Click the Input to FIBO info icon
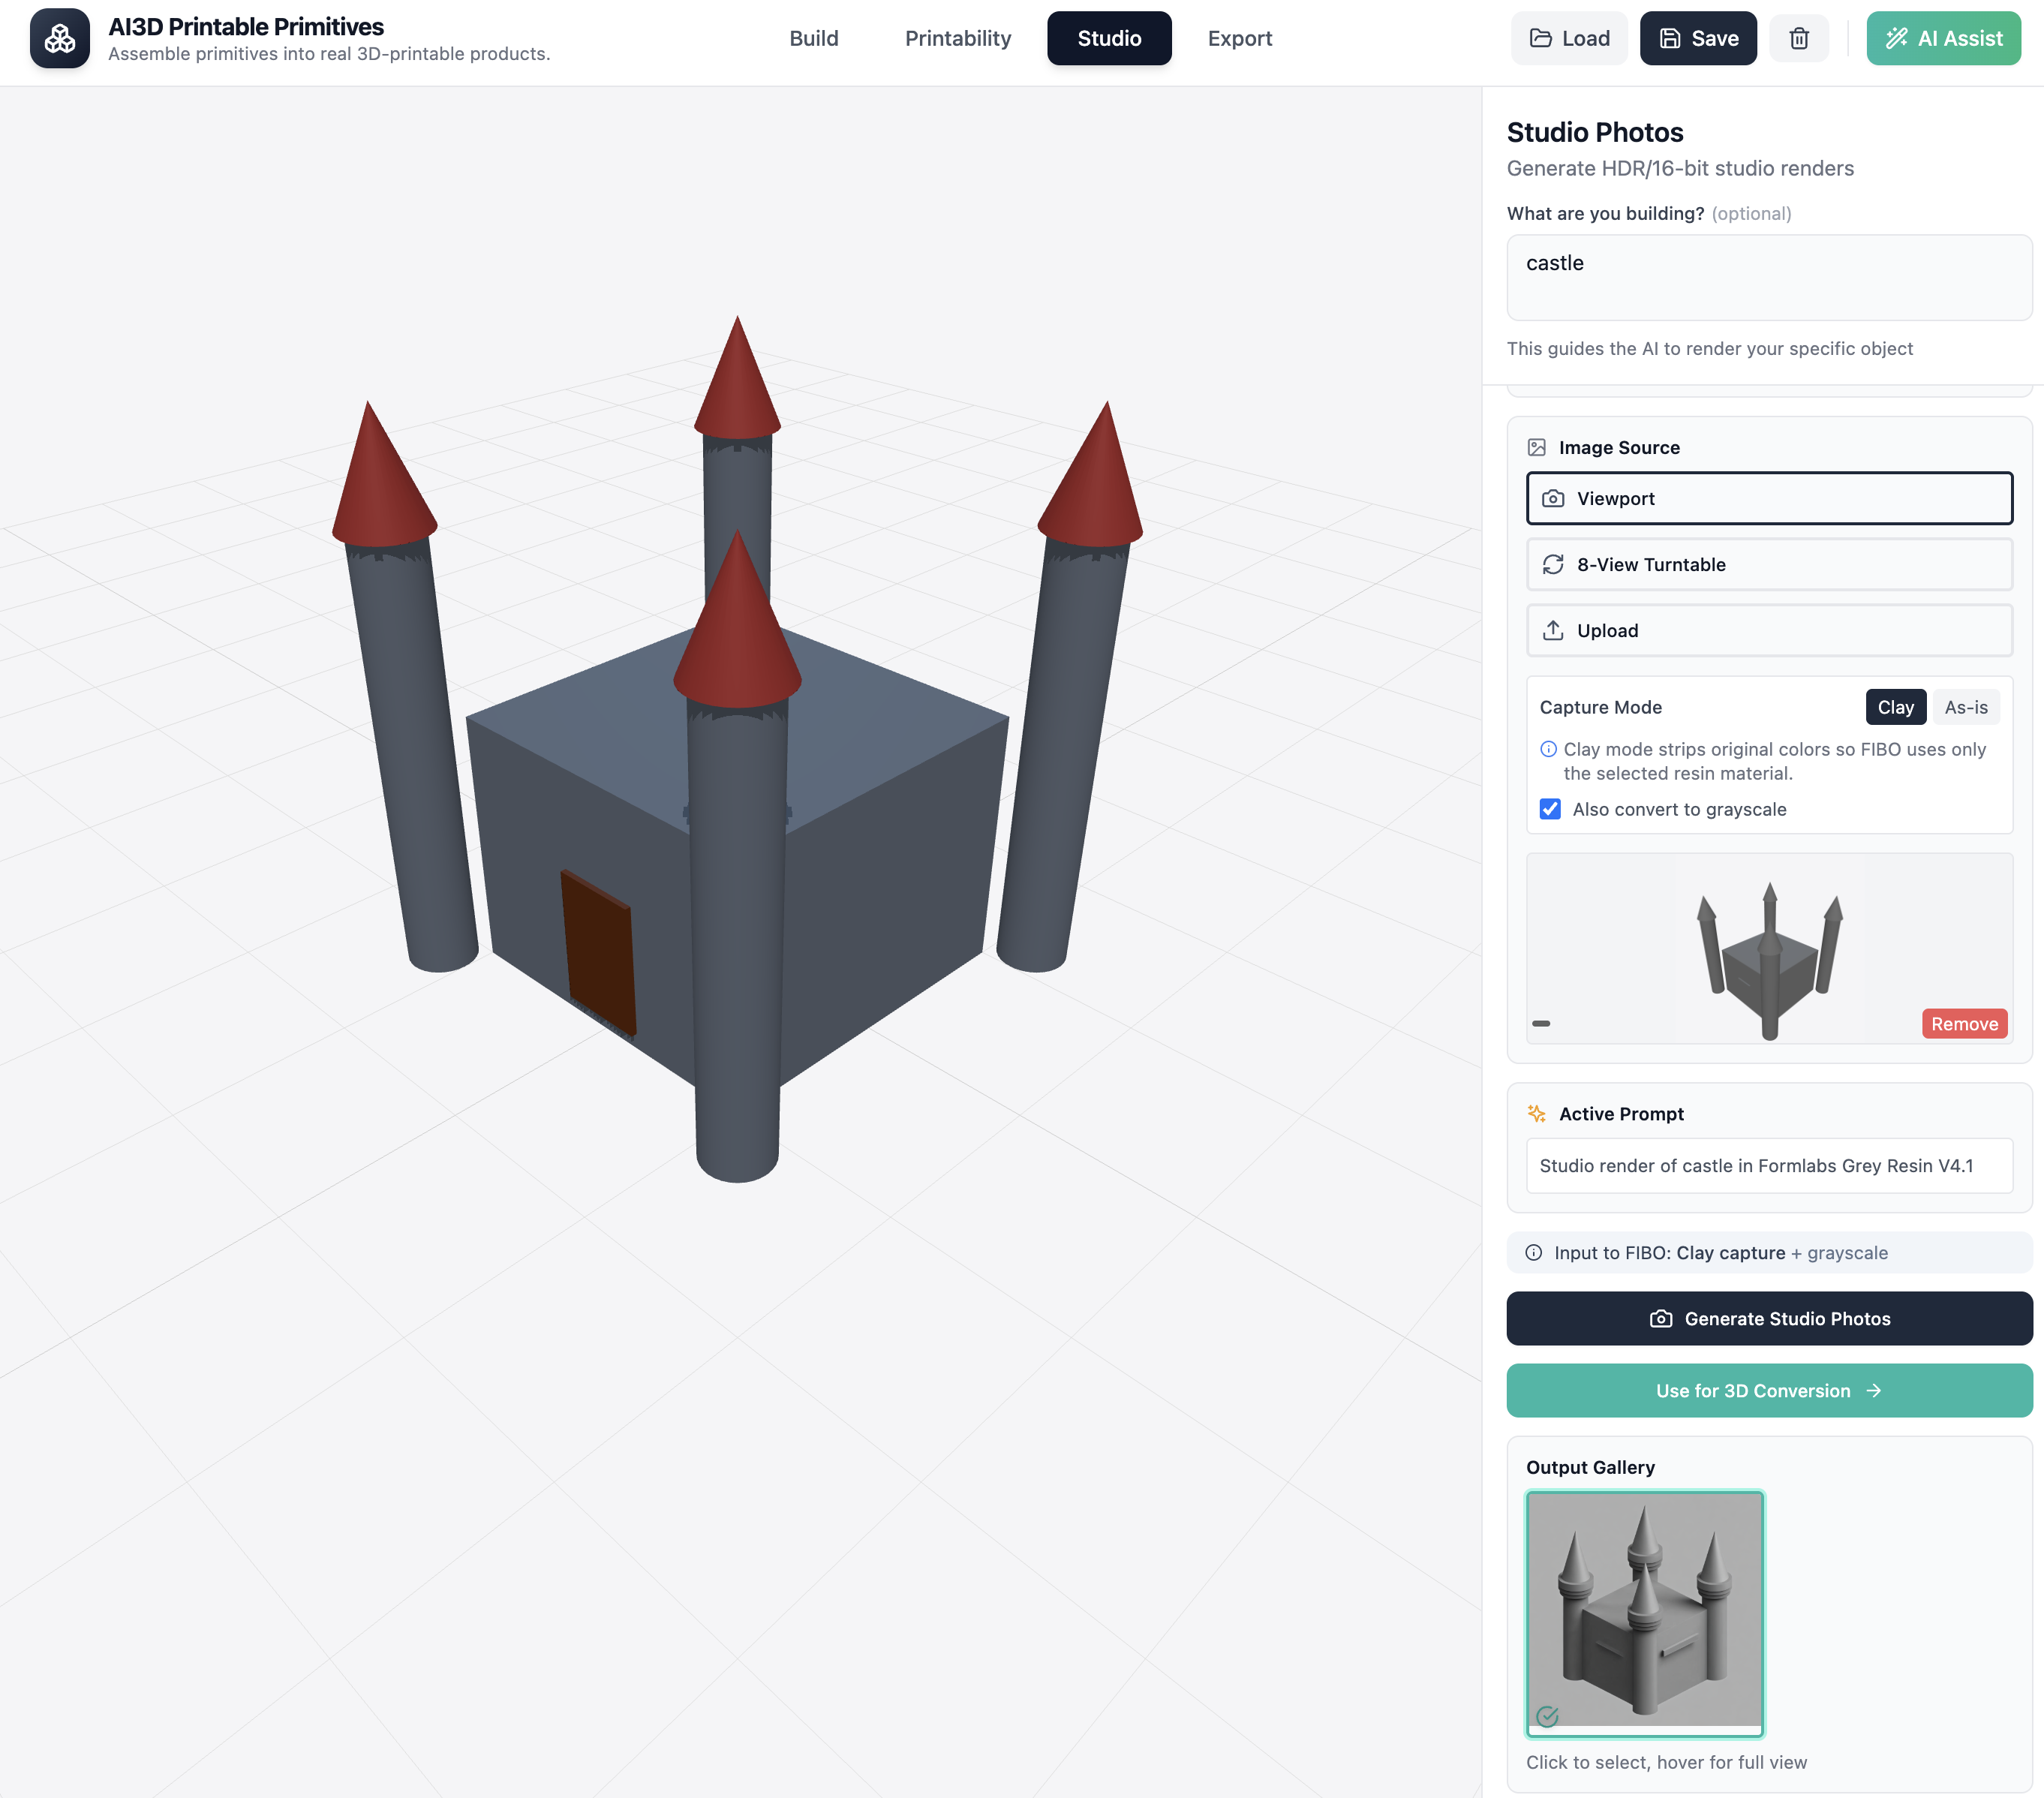Screen dimensions: 2044x1798 1533,1252
